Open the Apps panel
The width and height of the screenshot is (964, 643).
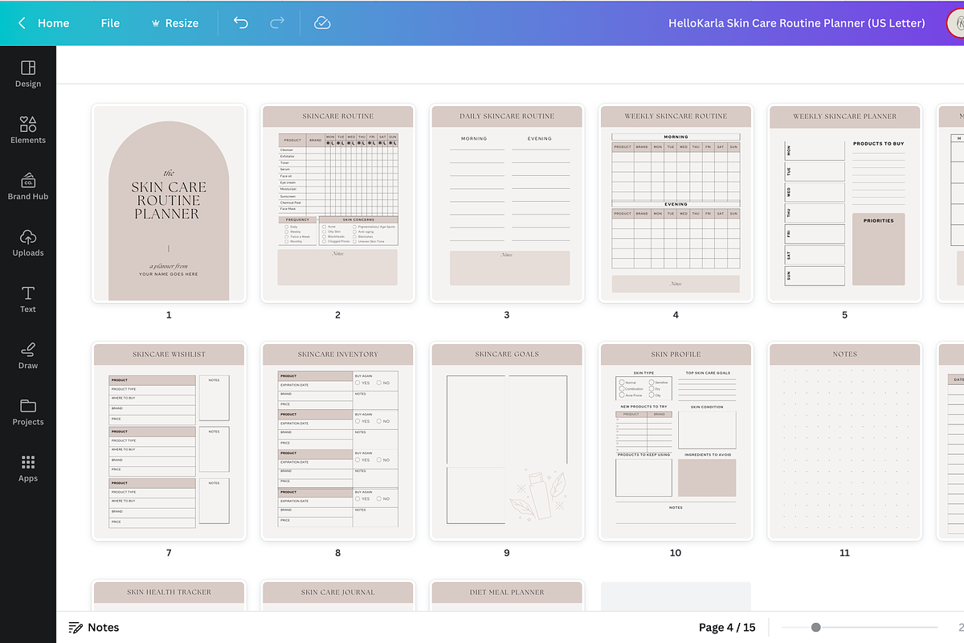[x=28, y=467]
